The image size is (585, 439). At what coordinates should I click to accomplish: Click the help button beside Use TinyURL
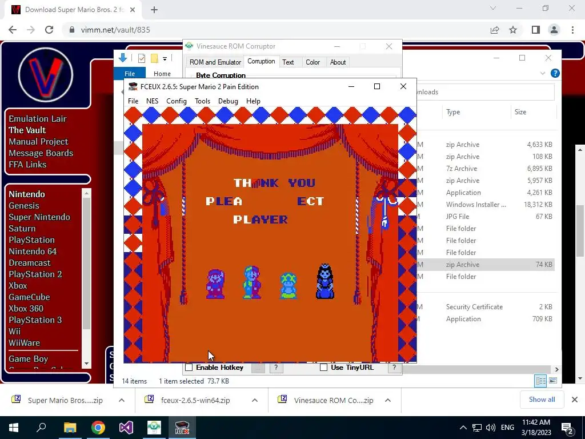coord(394,368)
